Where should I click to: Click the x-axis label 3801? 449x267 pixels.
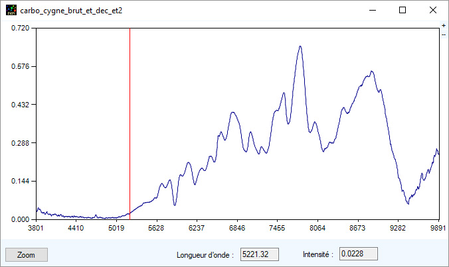click(36, 228)
